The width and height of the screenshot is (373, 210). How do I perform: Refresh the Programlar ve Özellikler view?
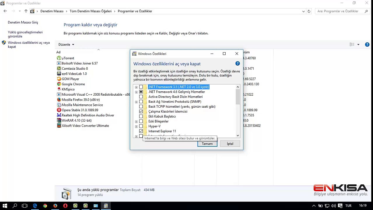click(x=309, y=11)
